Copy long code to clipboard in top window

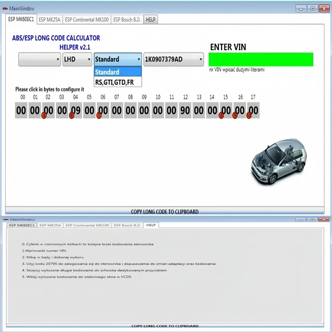[165, 211]
